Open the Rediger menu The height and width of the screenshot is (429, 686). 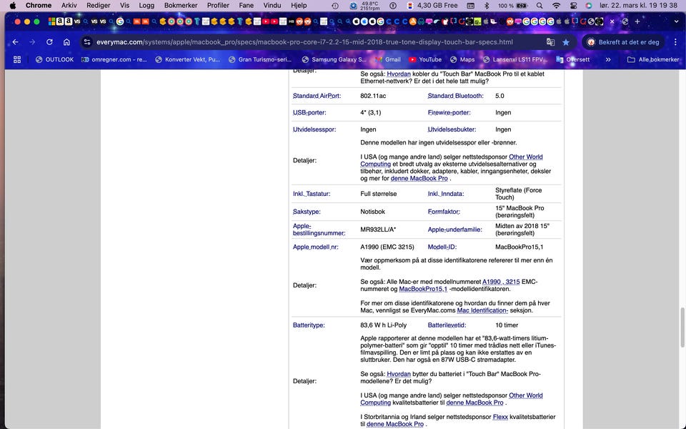[99, 5]
